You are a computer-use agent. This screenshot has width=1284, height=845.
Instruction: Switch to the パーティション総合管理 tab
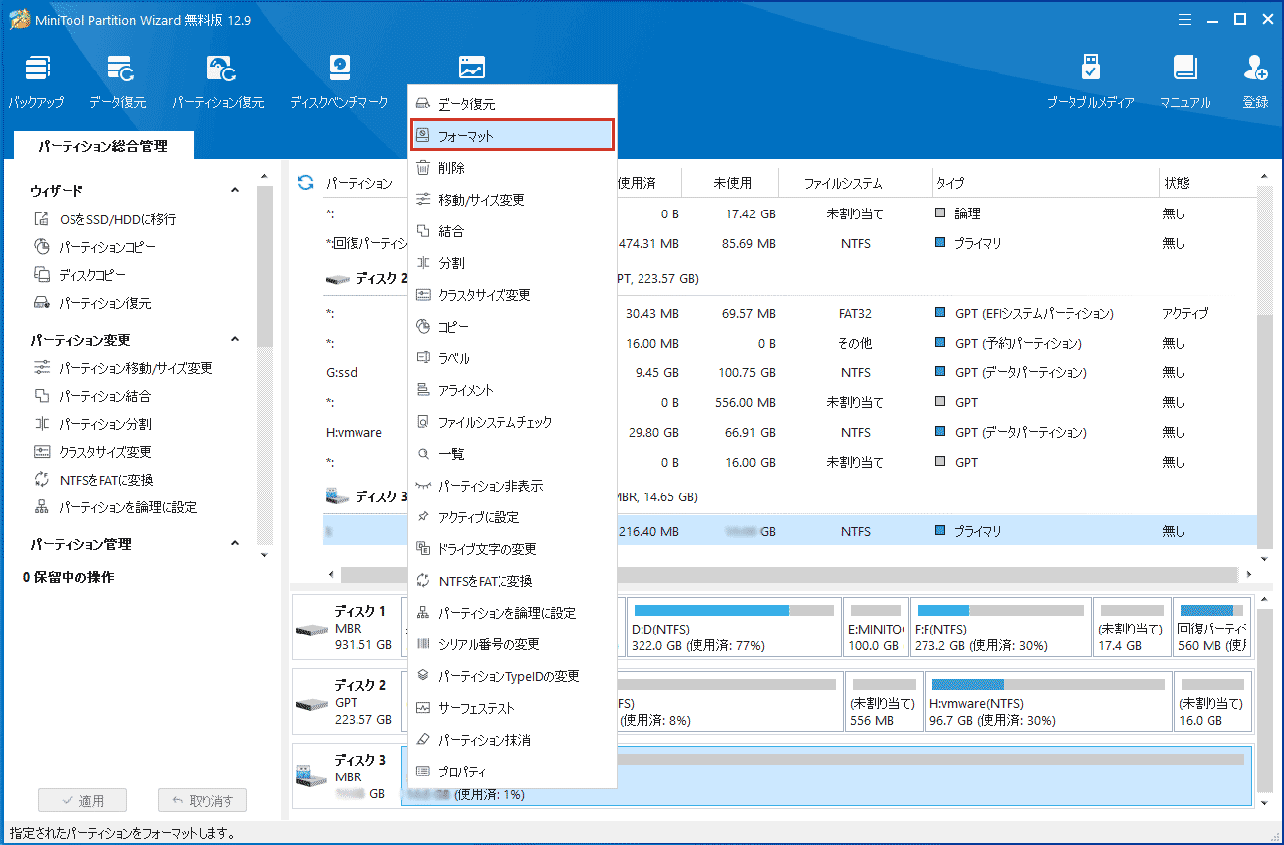tap(103, 143)
